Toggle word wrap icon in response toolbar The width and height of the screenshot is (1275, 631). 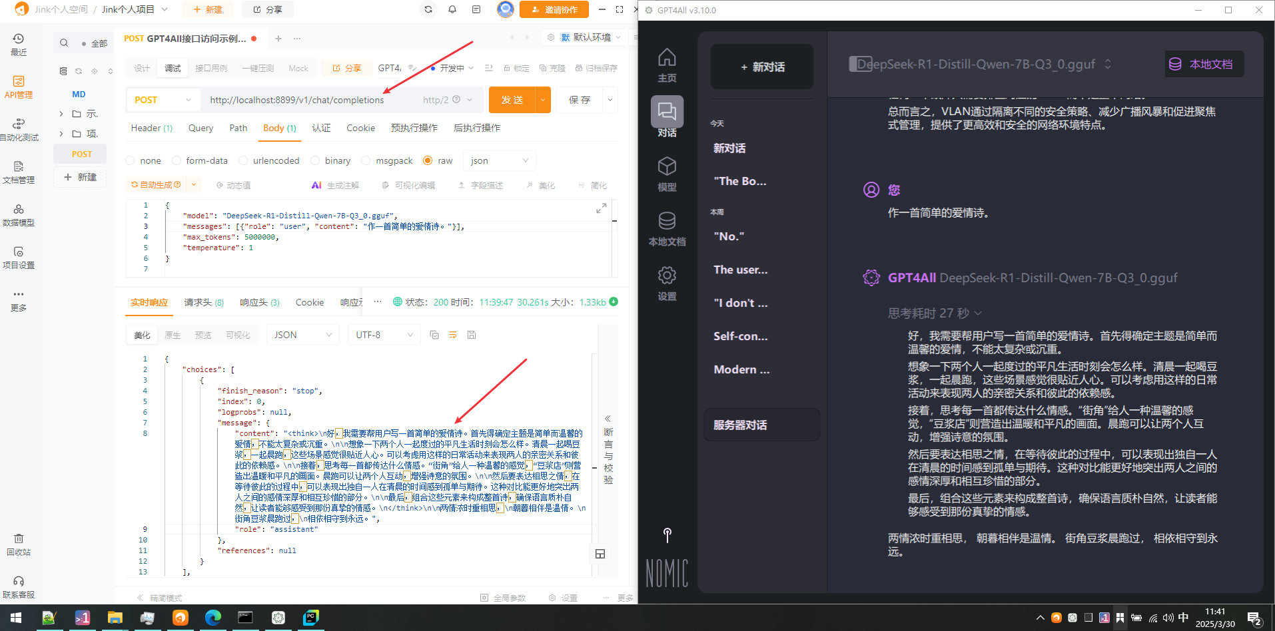coord(453,335)
